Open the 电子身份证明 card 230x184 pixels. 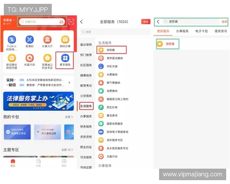[x=48, y=132]
